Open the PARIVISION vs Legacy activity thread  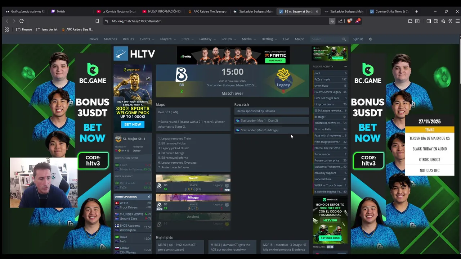330,92
